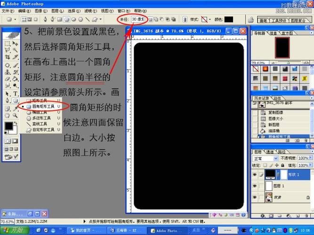Click Add layer mask in Layers panel
Screen dimensions: 314x235
tap(271, 216)
